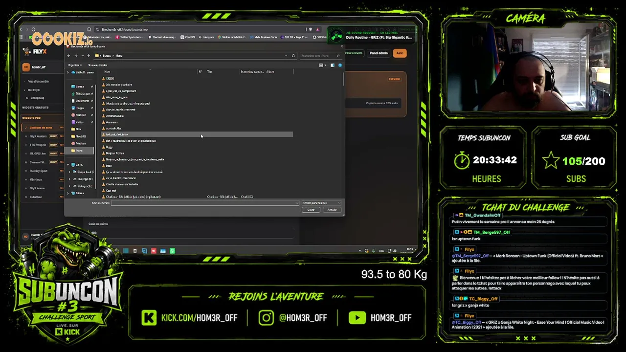The width and height of the screenshot is (626, 352).
Task: Bookmark the page with the browser bookmark icon
Action: (x=89, y=29)
